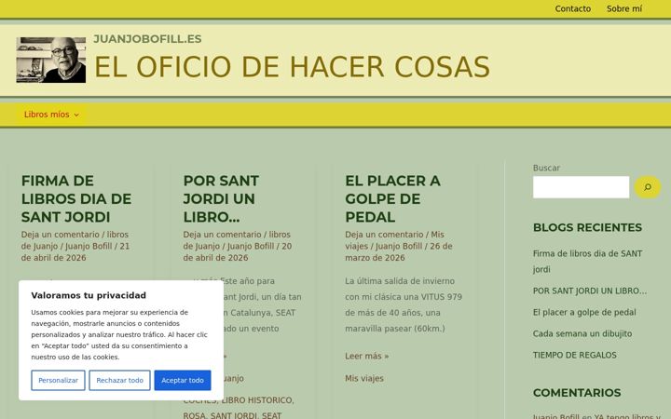The width and height of the screenshot is (671, 419).
Task: Open recent blog Cada semana un dibujito
Action: coord(582,333)
